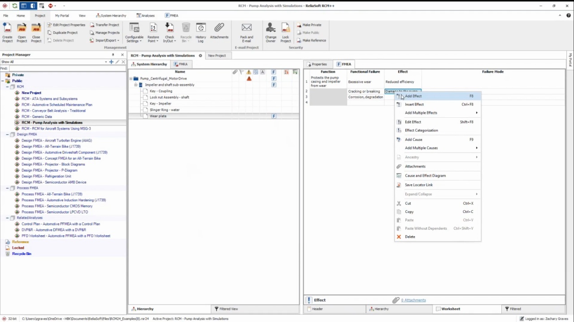The width and height of the screenshot is (574, 322).
Task: Click the Open Project ribbon icon
Action: tap(22, 33)
